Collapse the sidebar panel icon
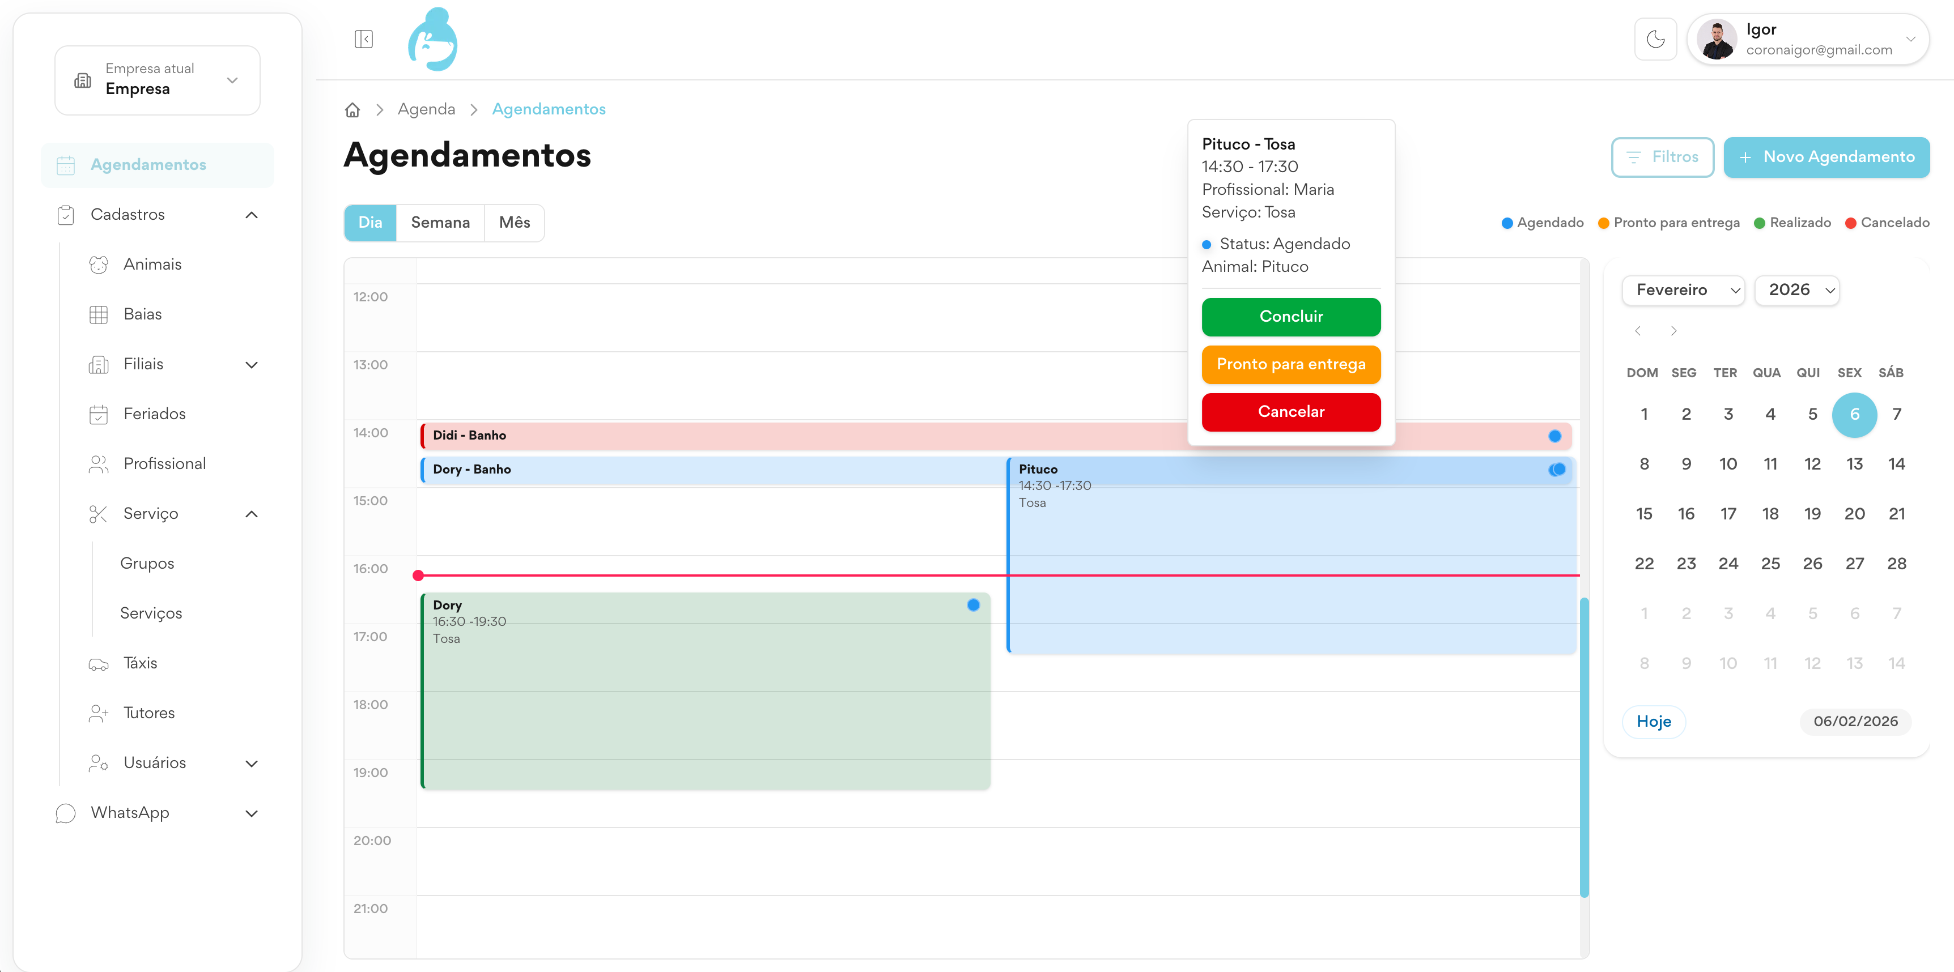1954x972 pixels. (x=363, y=40)
